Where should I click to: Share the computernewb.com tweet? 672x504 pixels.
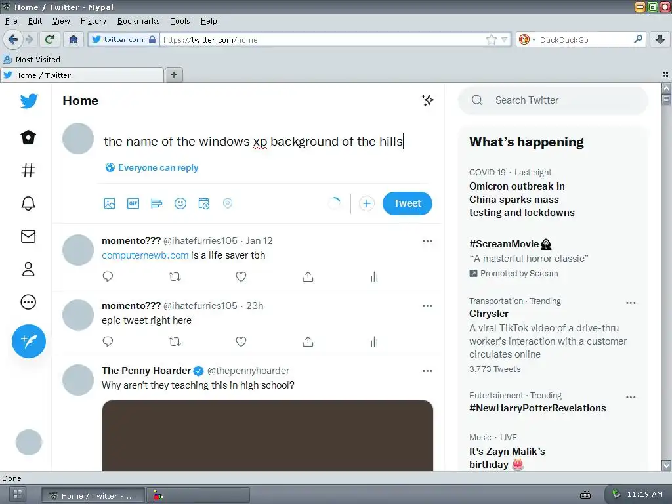point(308,276)
